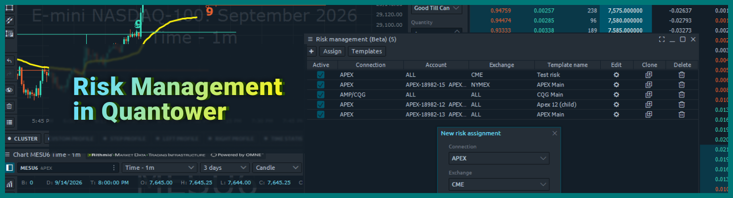Viewport: 733px width, 198px height.
Task: Clone the NYMEX APEX Main assignment
Action: point(649,85)
